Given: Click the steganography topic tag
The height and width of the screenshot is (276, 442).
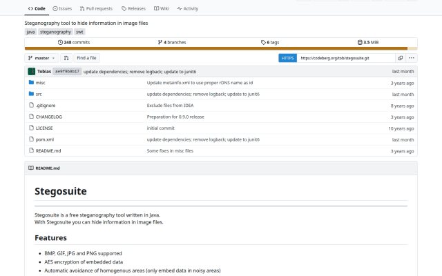Looking at the screenshot, I should pos(55,32).
